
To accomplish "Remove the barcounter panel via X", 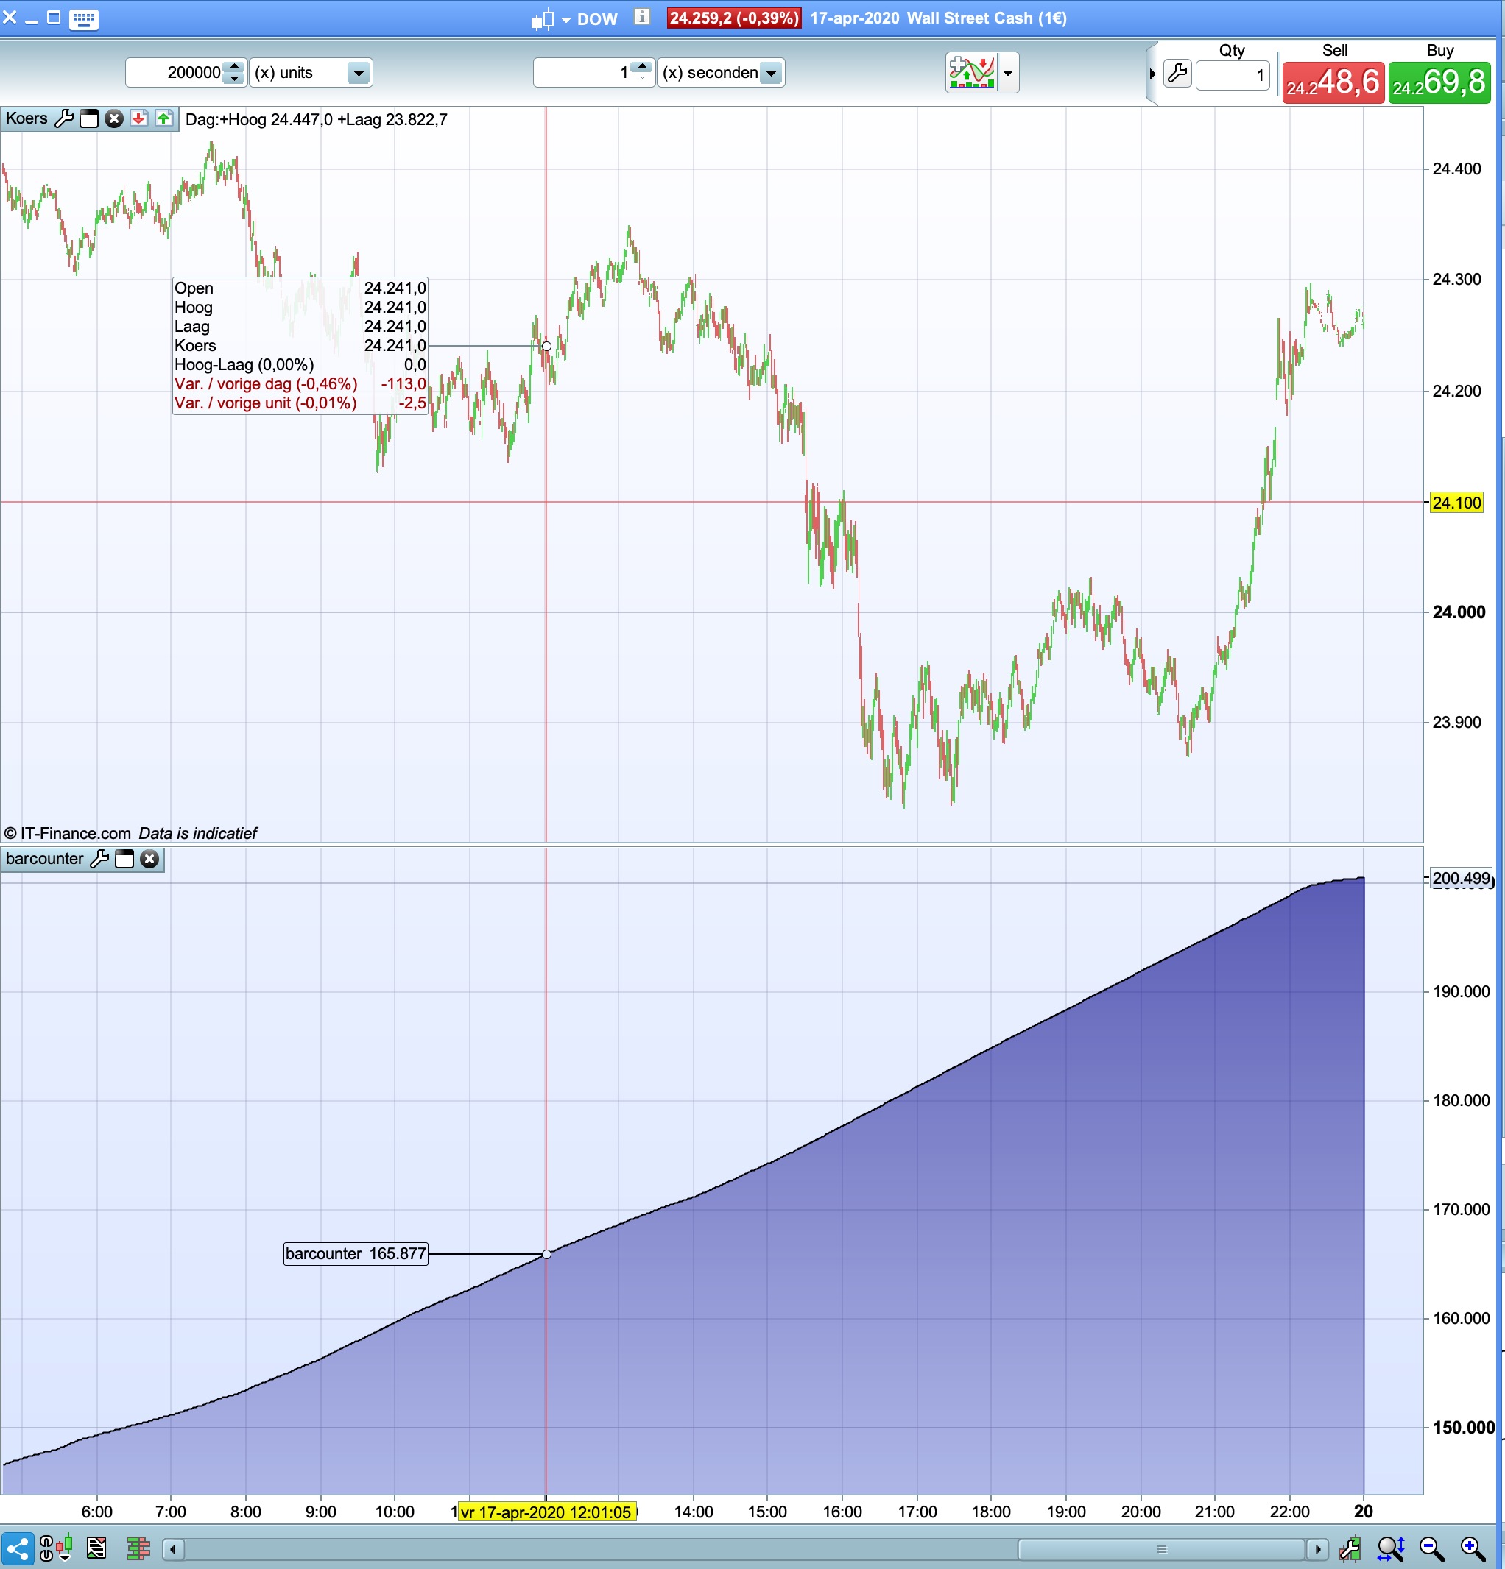I will pyautogui.click(x=149, y=859).
